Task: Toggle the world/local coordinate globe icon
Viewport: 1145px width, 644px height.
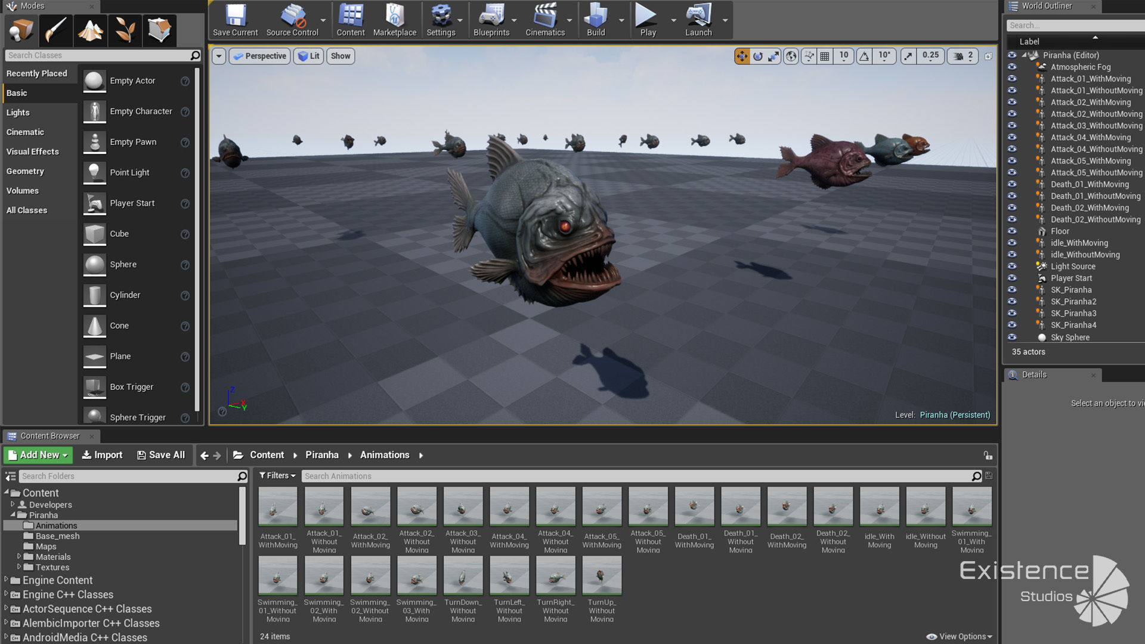Action: tap(791, 56)
